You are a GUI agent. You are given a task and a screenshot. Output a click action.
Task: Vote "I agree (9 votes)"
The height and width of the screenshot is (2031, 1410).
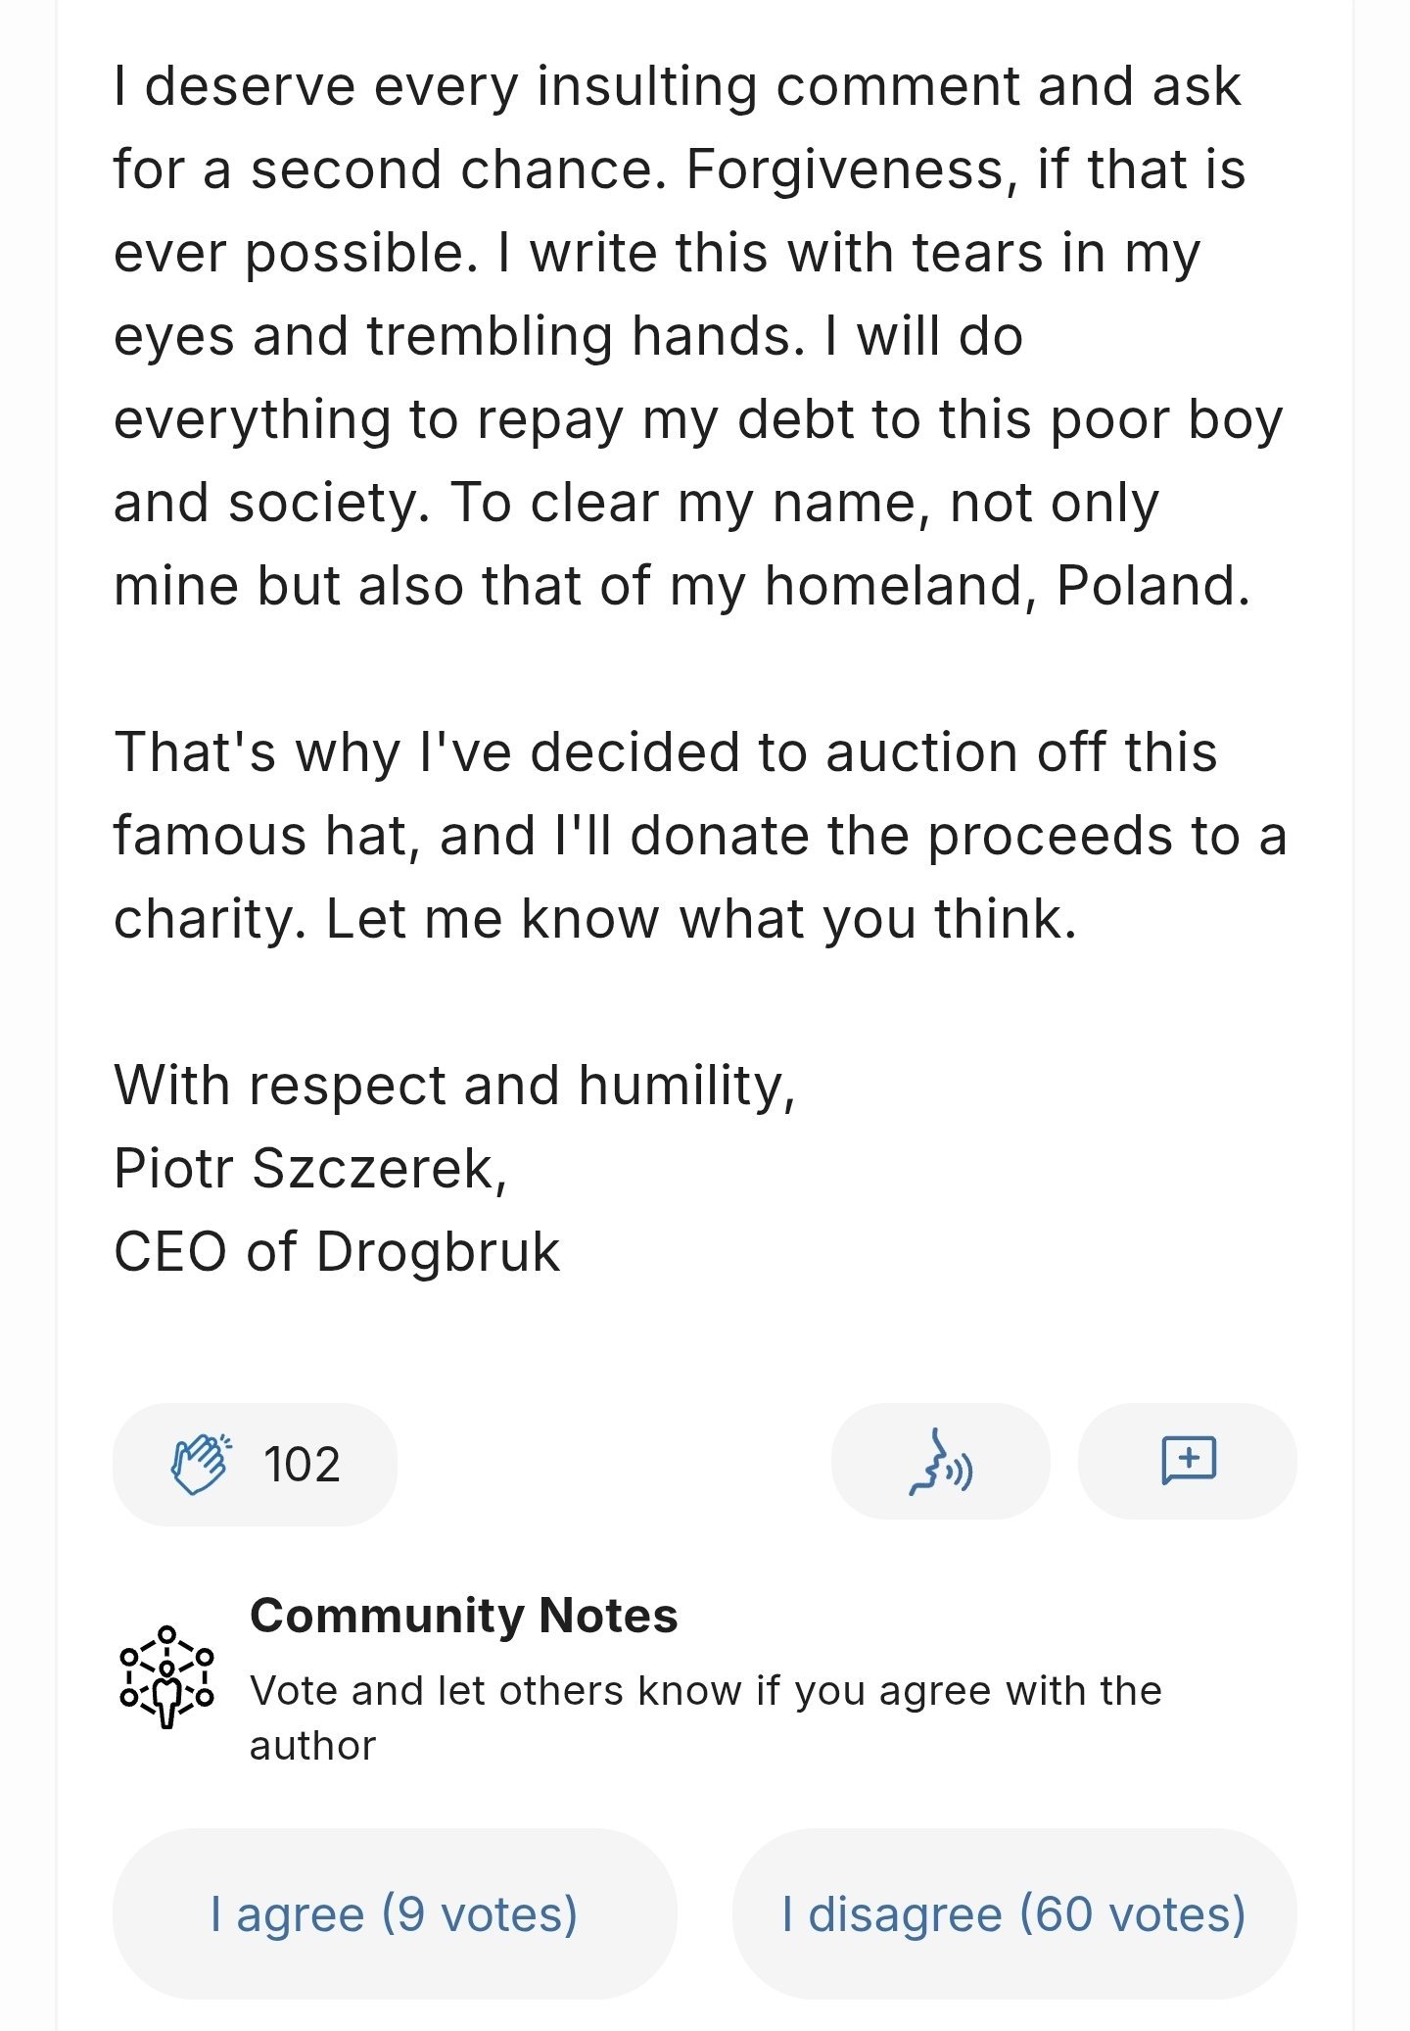395,1913
